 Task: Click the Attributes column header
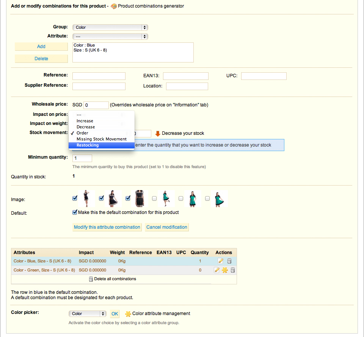click(24, 253)
